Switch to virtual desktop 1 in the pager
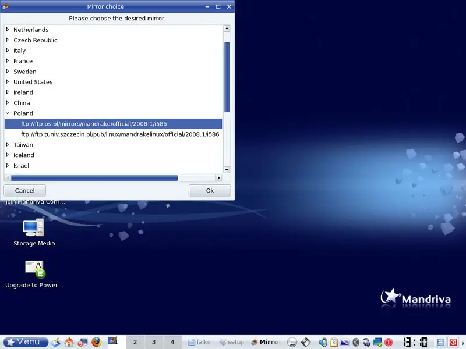 [116, 342]
